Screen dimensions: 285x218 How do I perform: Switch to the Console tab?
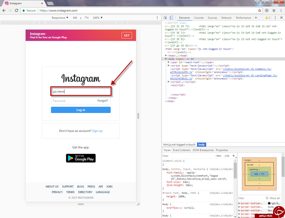click(199, 18)
